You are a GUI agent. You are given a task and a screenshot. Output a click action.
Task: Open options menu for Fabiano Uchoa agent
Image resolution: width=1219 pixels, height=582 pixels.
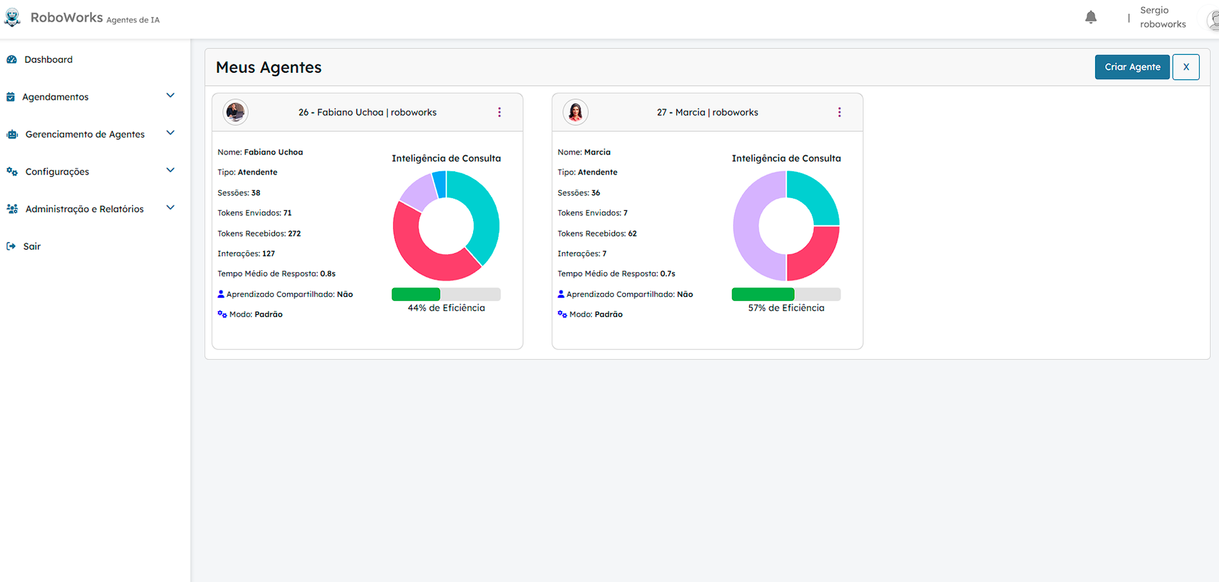point(499,112)
